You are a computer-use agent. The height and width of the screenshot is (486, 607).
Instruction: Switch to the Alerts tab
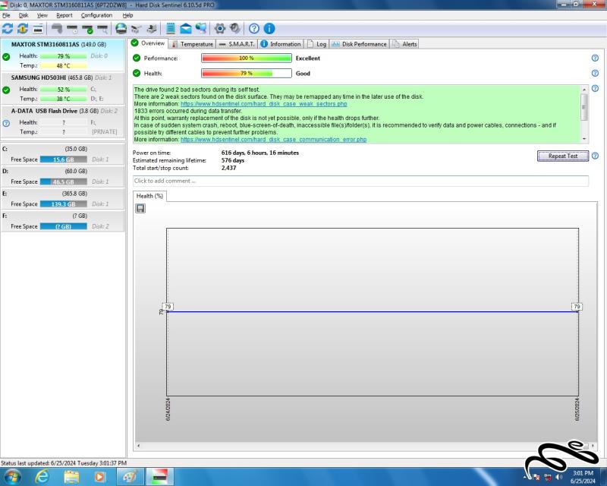coord(404,44)
